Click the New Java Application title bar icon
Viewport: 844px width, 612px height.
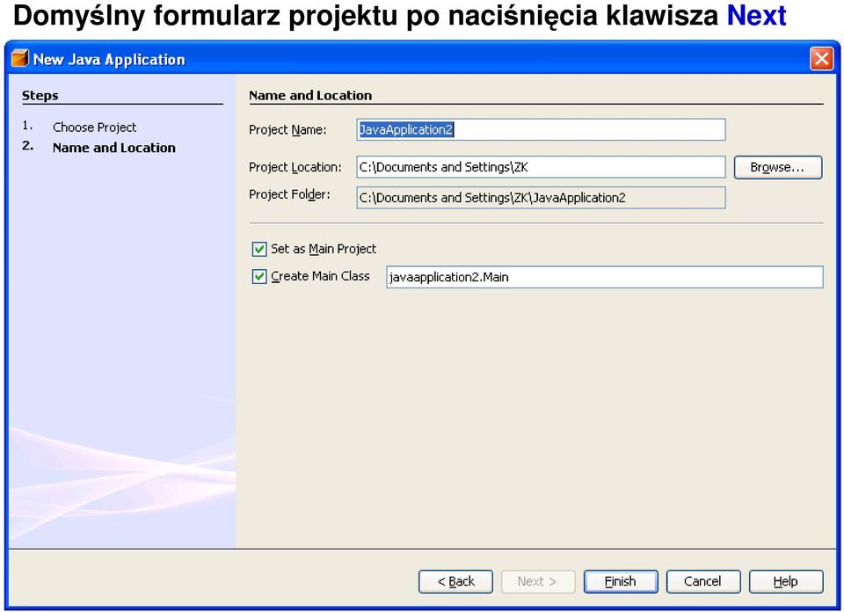(x=20, y=58)
